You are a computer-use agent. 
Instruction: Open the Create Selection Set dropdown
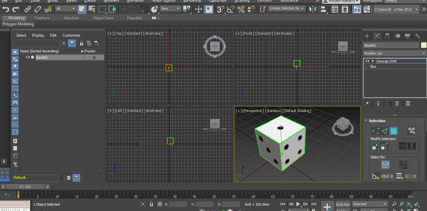[286, 8]
